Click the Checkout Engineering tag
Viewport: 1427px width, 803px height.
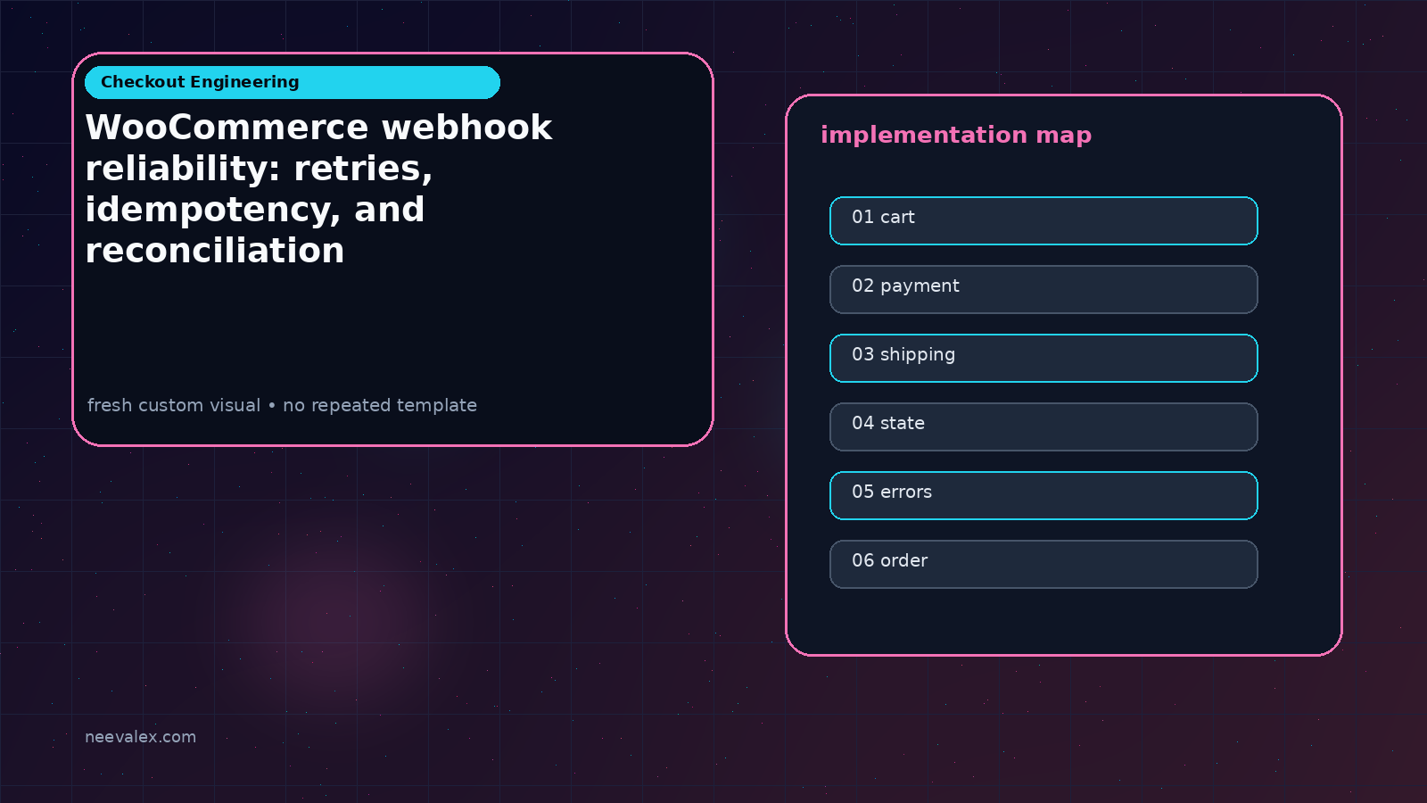point(293,82)
